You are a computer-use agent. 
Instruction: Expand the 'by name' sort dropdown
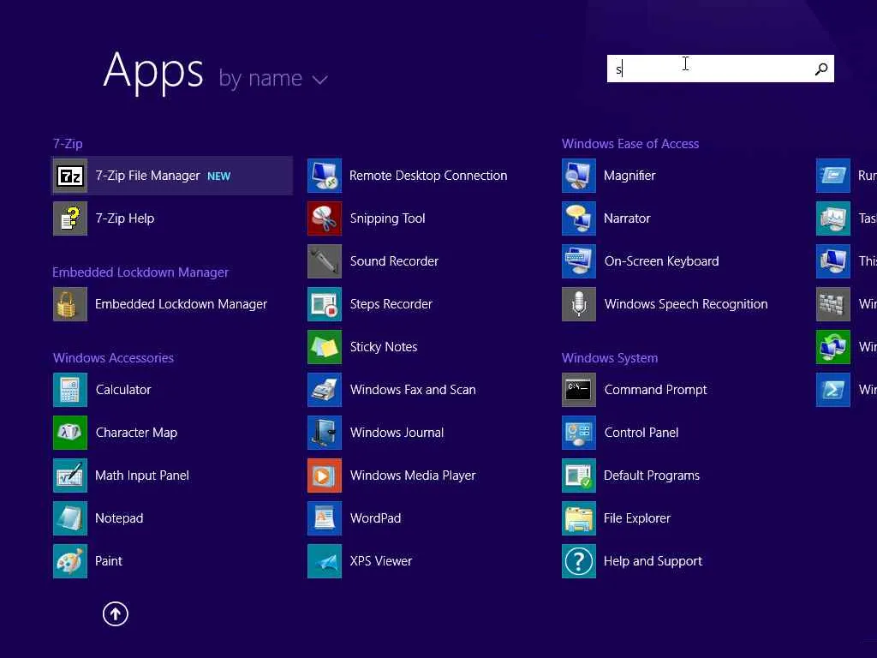273,78
